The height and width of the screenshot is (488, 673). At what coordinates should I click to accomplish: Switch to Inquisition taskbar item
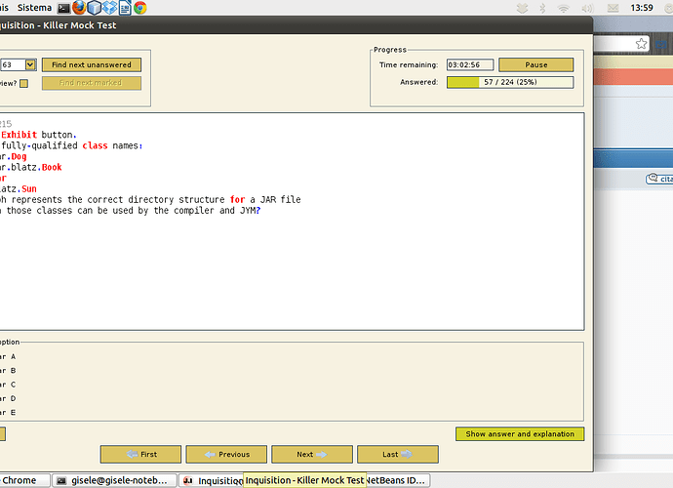[x=212, y=480]
